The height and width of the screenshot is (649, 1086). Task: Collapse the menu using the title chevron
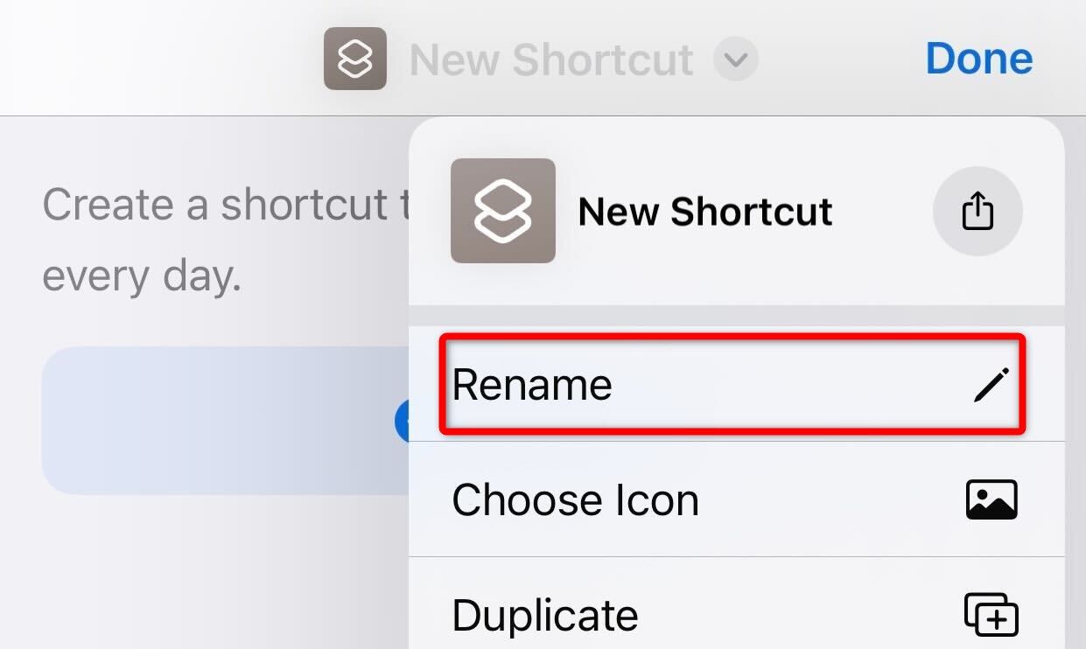(736, 59)
